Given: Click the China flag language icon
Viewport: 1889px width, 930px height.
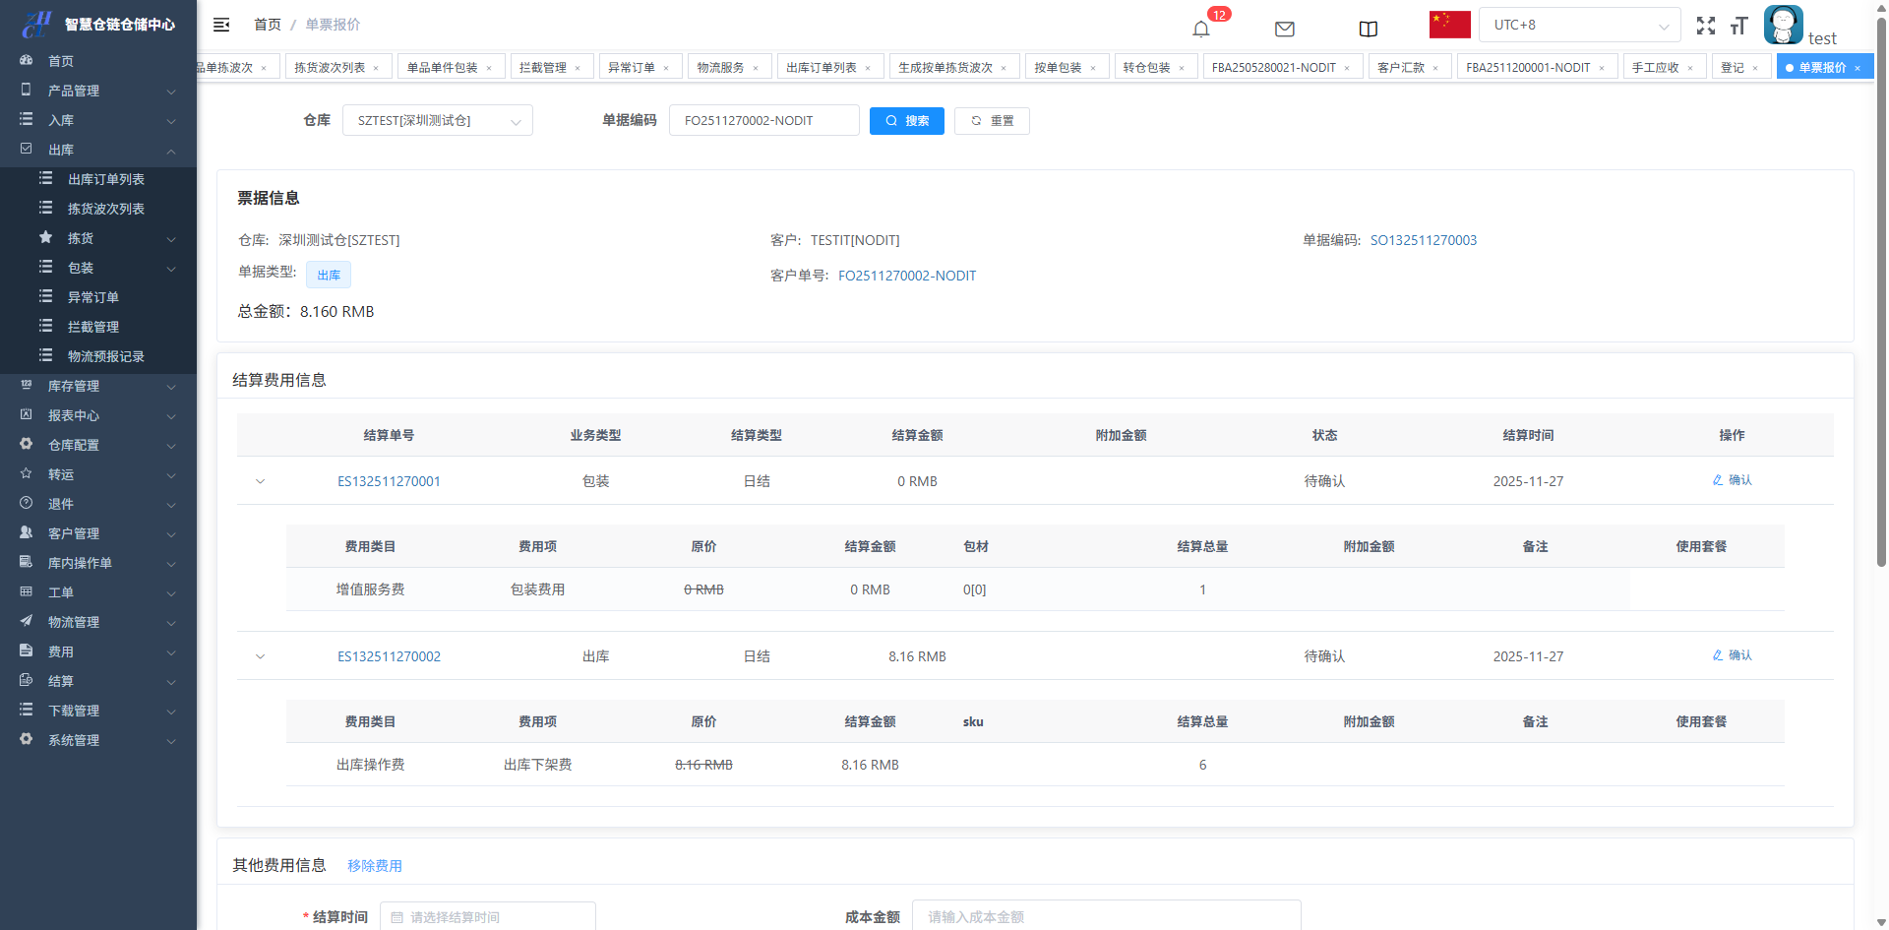Looking at the screenshot, I should pyautogui.click(x=1449, y=25).
